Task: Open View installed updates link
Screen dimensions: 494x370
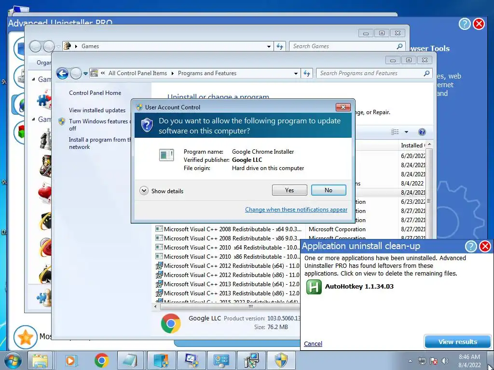Action: point(97,110)
